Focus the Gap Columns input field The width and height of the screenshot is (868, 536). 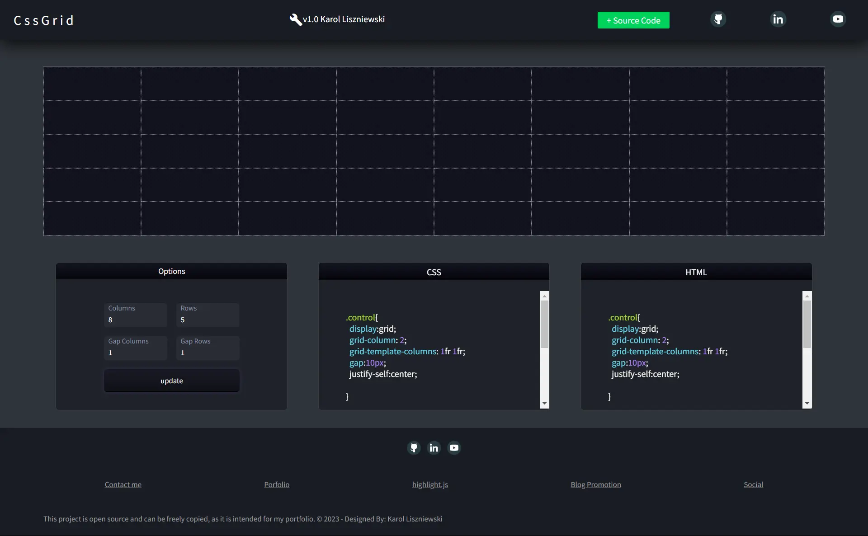(x=136, y=348)
